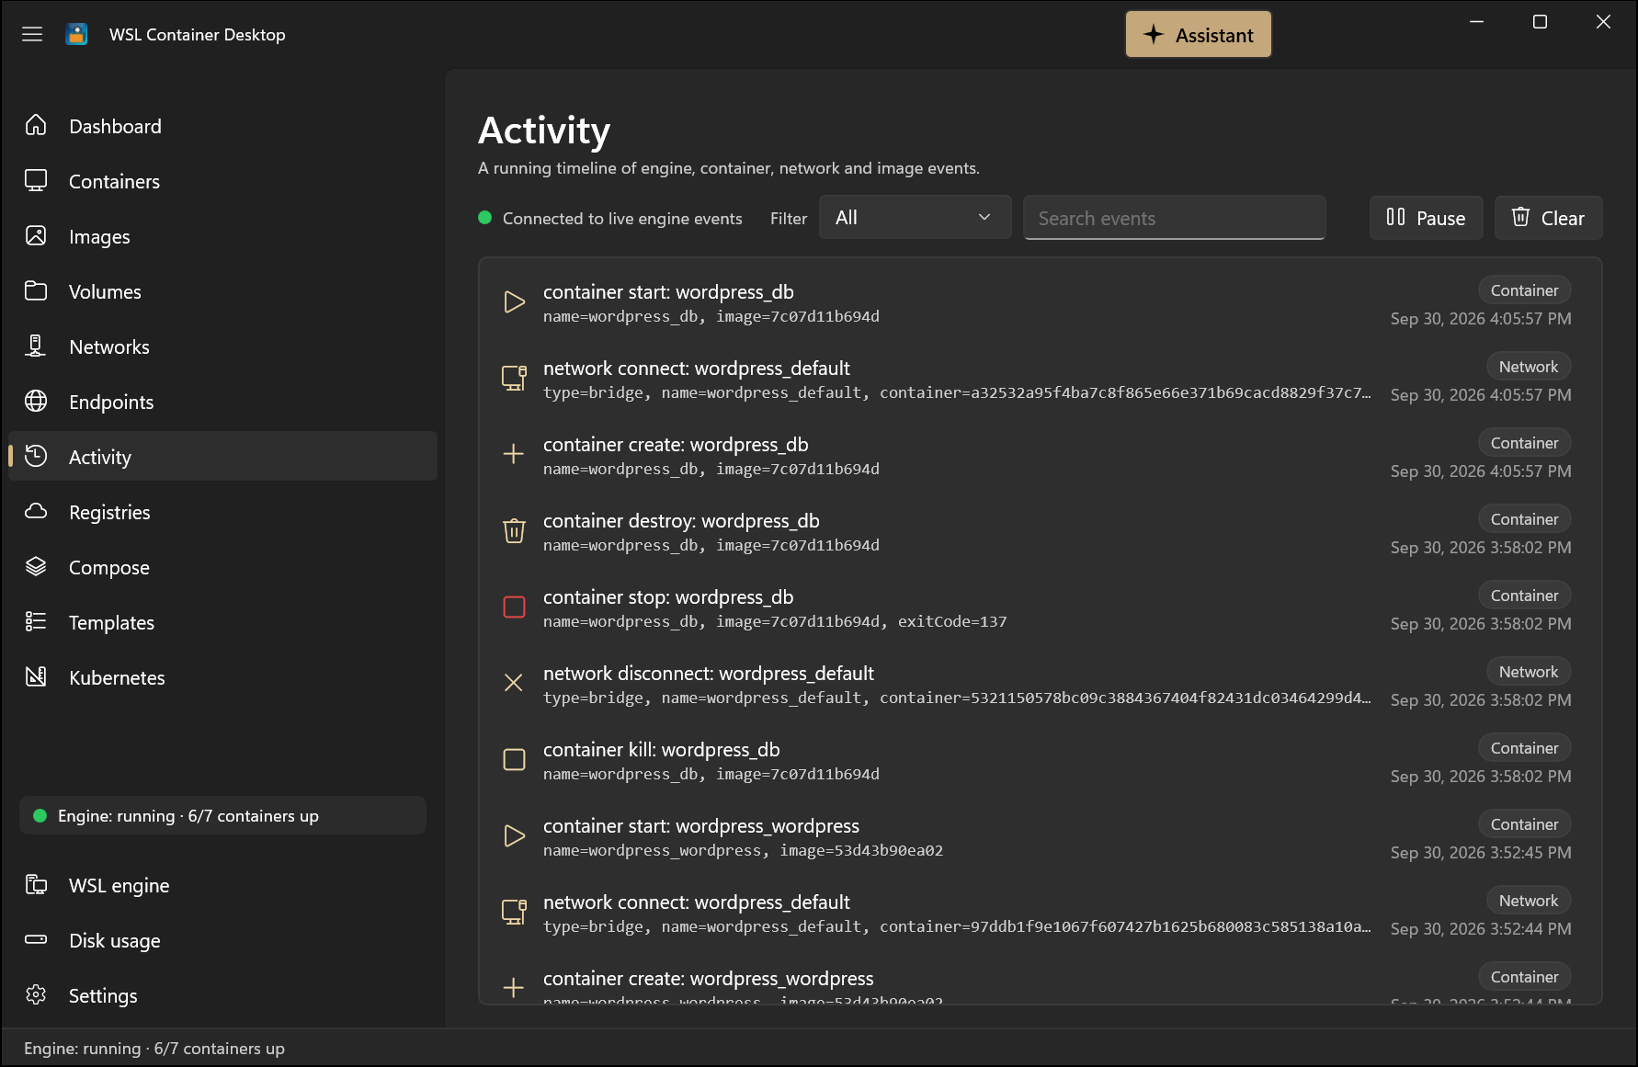Click the Compose layers icon
The image size is (1638, 1067).
point(36,566)
